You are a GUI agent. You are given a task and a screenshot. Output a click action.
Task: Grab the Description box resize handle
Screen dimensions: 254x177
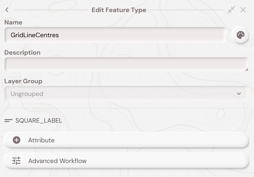(246, 69)
